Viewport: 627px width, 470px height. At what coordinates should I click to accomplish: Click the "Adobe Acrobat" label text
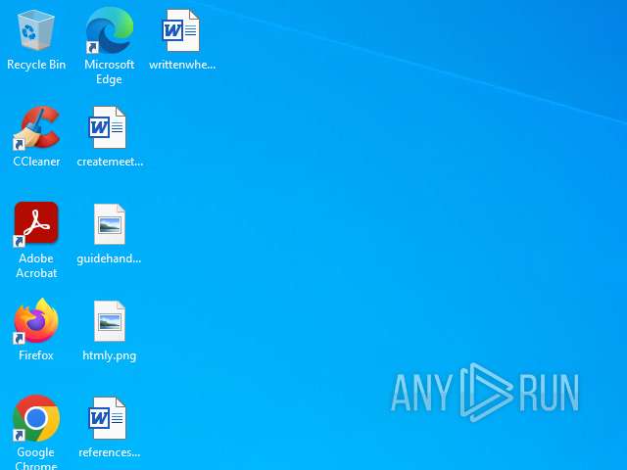pyautogui.click(x=36, y=265)
